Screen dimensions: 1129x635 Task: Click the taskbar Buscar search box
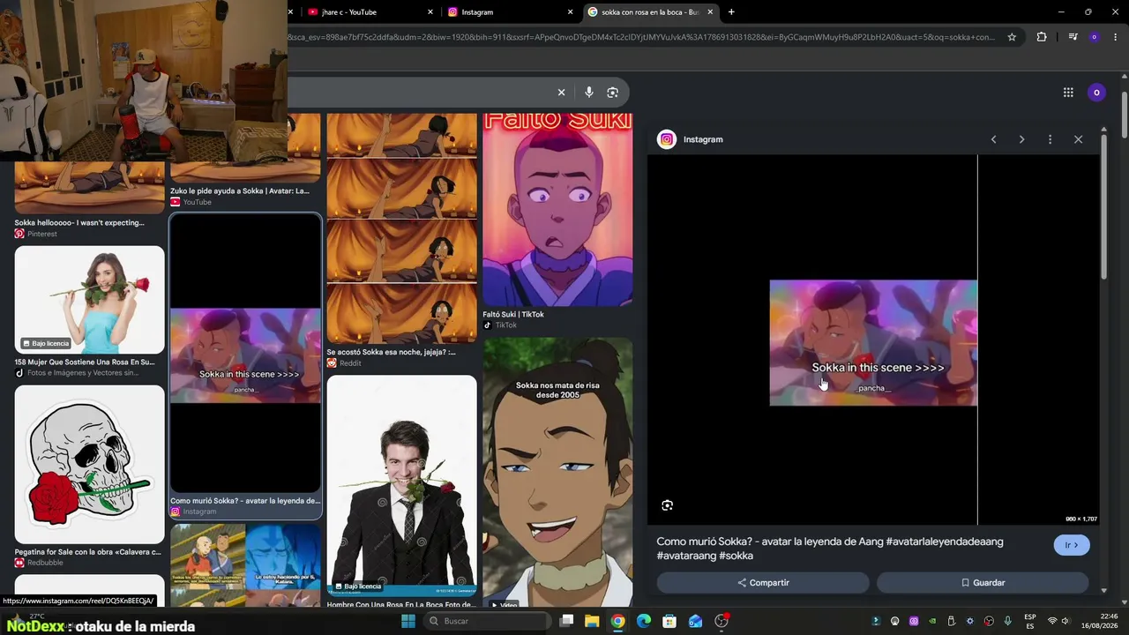(x=488, y=621)
